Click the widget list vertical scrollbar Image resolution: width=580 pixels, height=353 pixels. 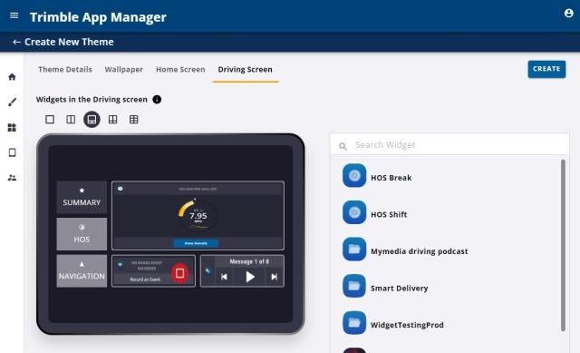coord(563,245)
